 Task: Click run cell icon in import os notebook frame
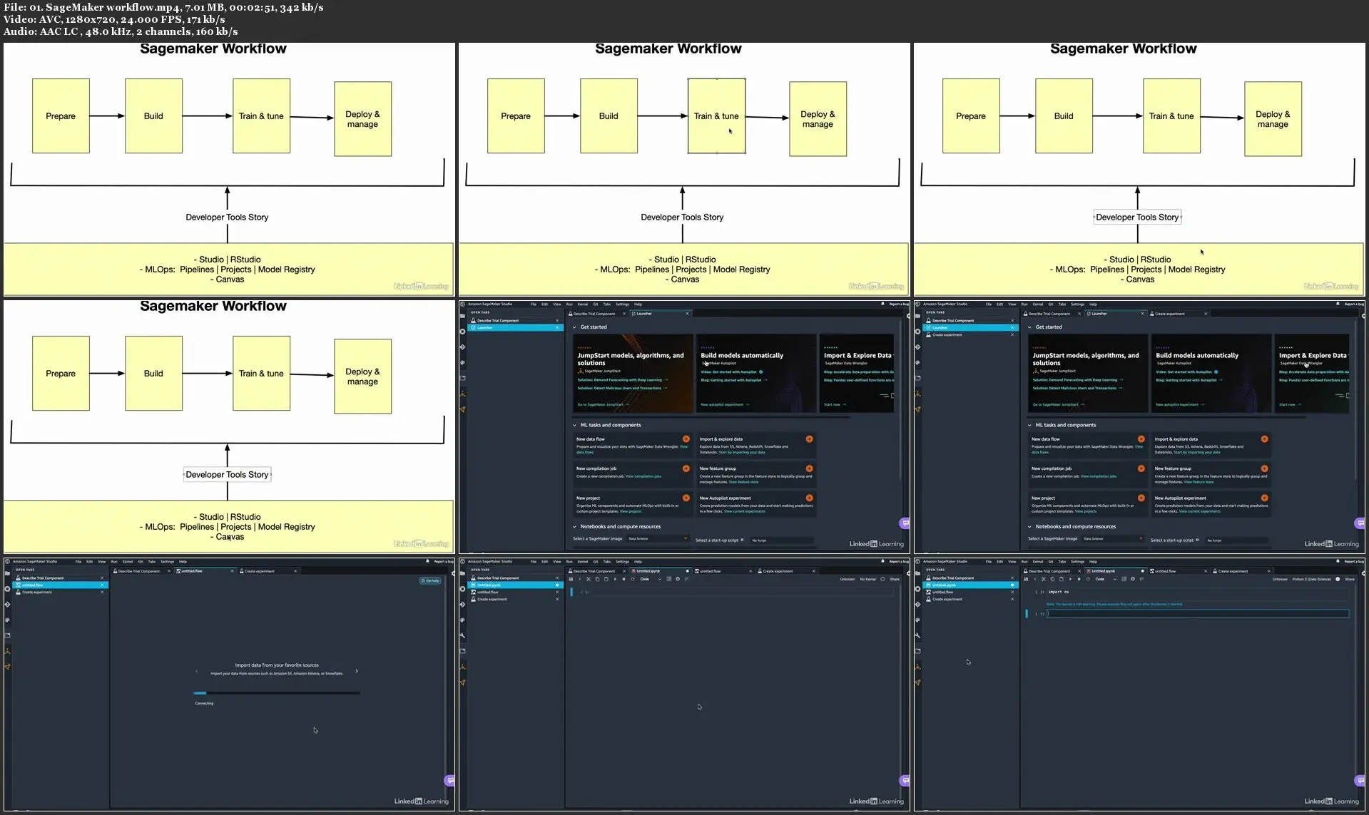1070,579
